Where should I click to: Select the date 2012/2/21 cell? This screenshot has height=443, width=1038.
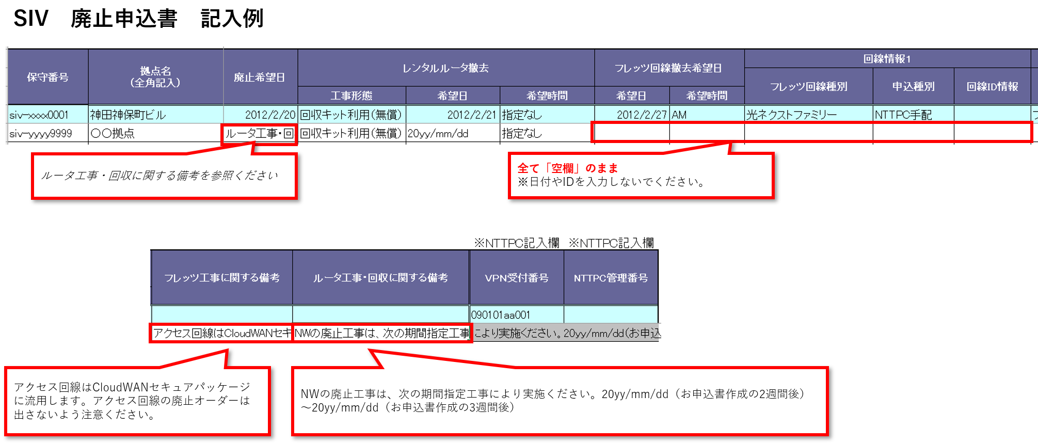pos(453,115)
